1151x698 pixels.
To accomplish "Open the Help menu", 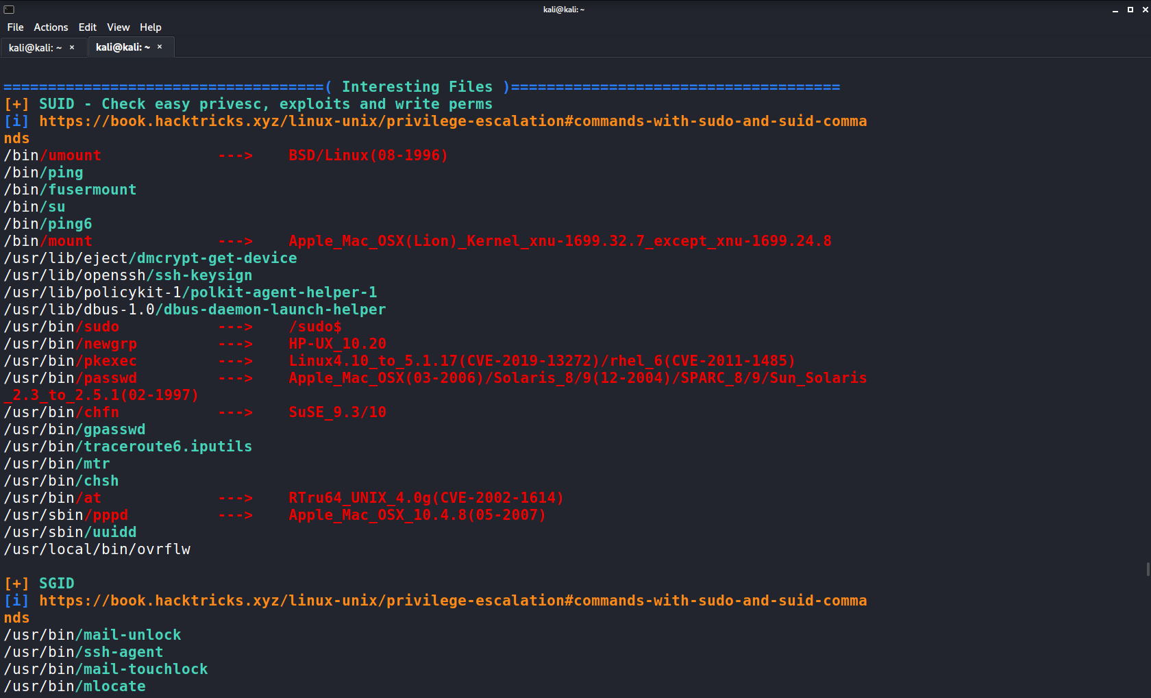I will [150, 27].
